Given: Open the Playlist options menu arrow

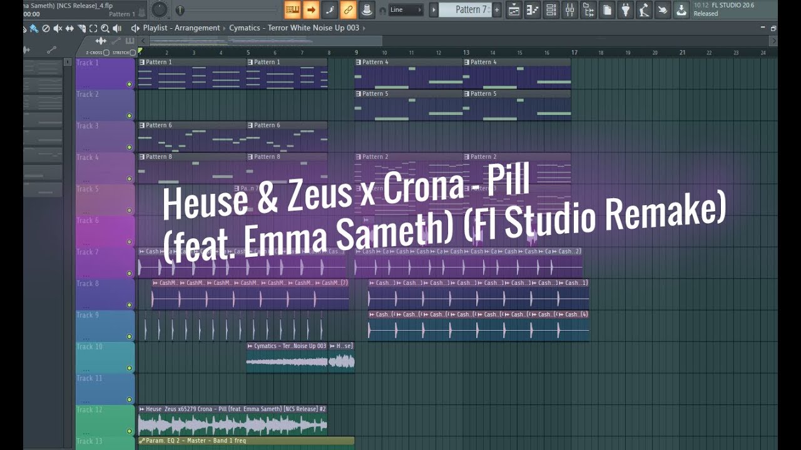Looking at the screenshot, I should (135, 28).
